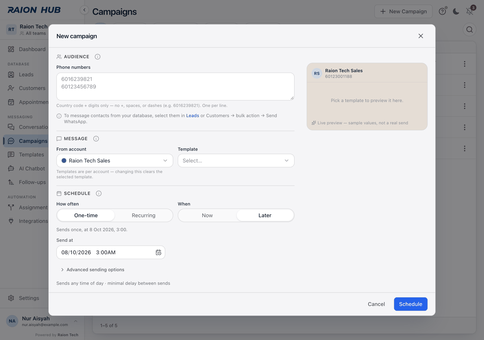Click the search magnifier icon

tap(469, 30)
